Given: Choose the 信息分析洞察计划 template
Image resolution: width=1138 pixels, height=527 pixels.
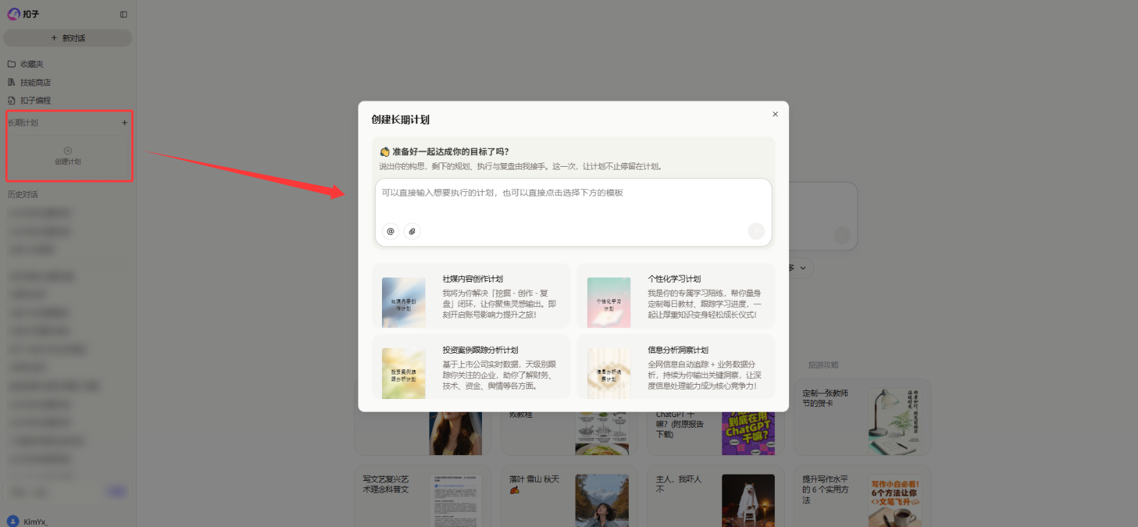Looking at the screenshot, I should (676, 367).
